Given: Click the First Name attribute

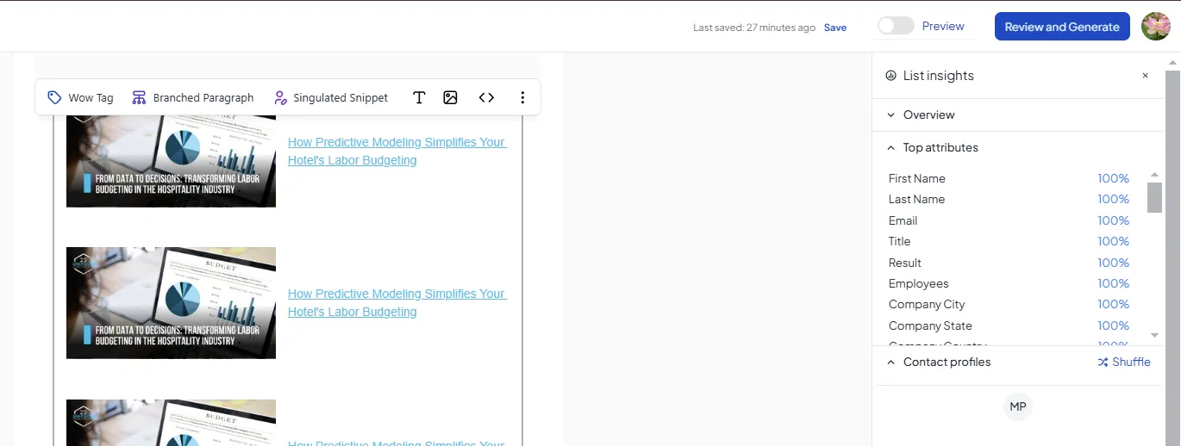Looking at the screenshot, I should (917, 178).
